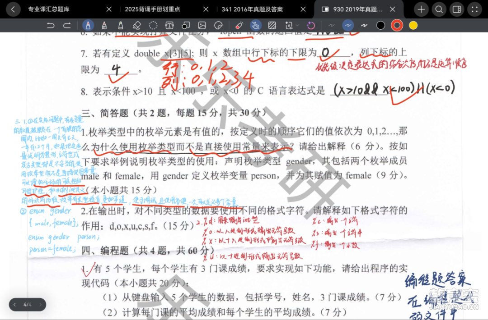Select the highlighter tool
This screenshot has height=320, width=488.
120,26
